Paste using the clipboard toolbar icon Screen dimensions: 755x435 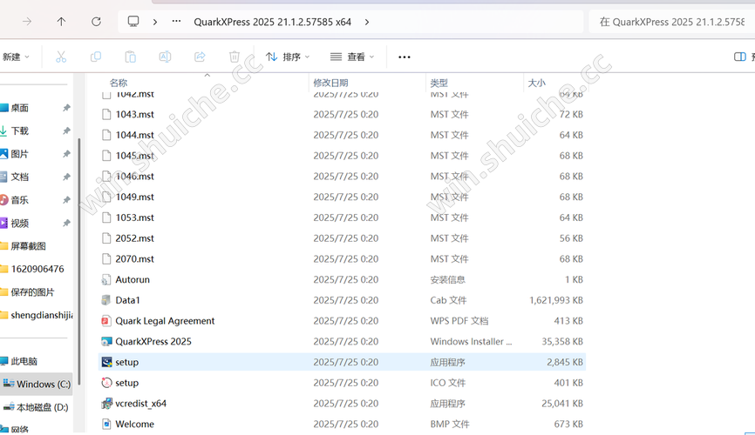131,57
